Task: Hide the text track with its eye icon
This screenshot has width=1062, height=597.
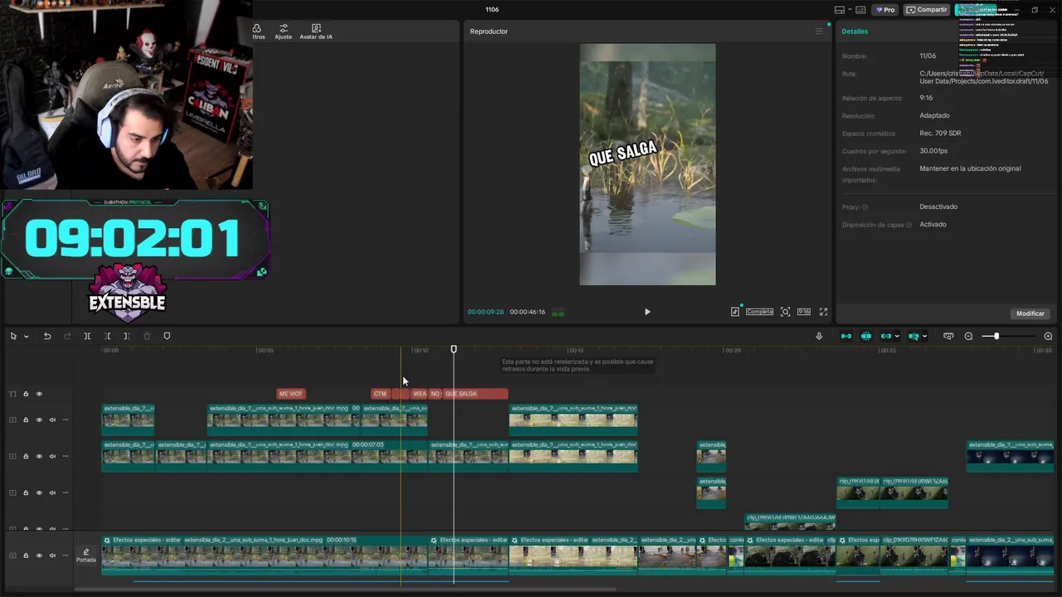Action: [x=39, y=394]
